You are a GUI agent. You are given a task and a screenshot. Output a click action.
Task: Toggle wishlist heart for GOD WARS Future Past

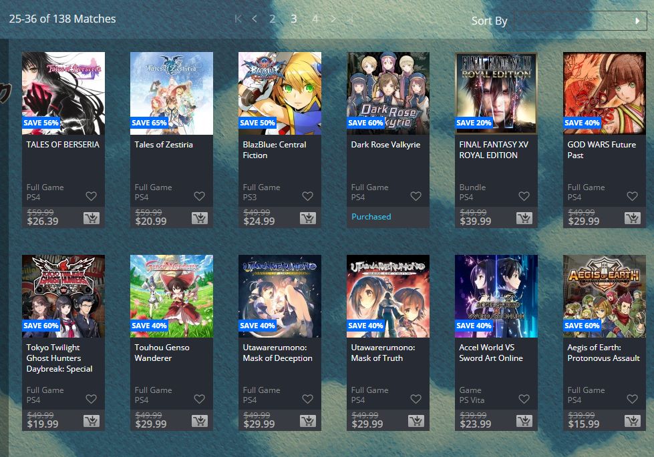(x=633, y=195)
